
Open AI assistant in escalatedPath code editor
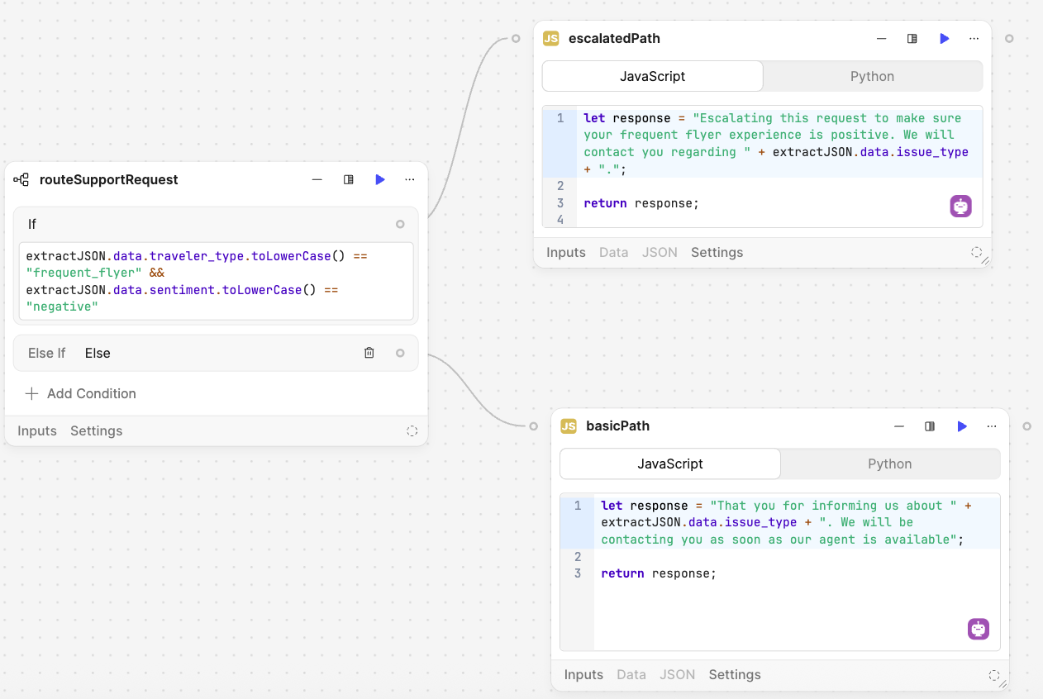(960, 207)
